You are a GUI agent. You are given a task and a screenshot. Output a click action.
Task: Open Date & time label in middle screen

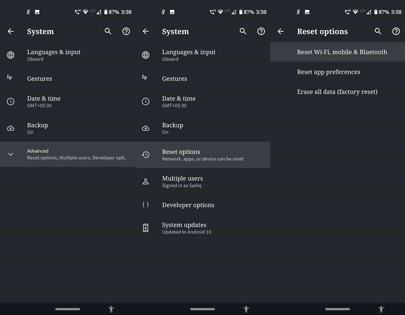pos(179,98)
